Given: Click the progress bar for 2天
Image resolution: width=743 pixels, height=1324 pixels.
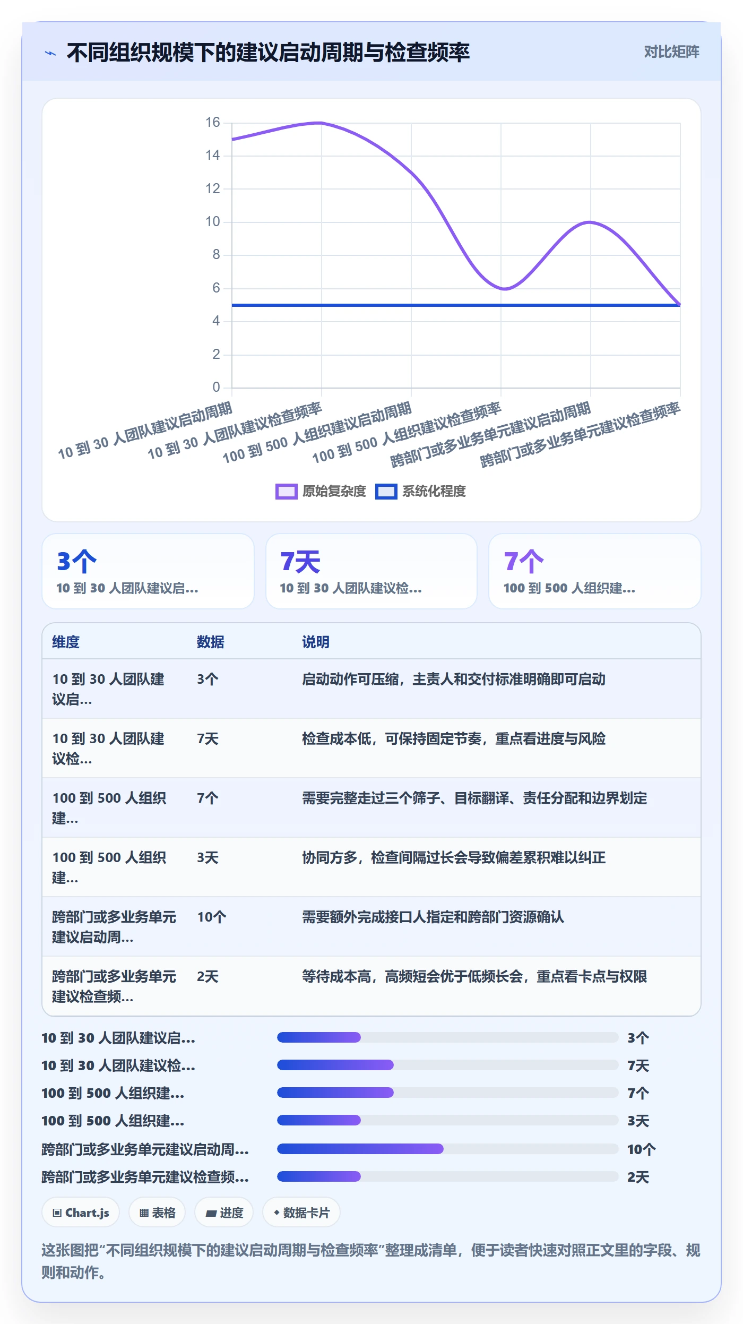Looking at the screenshot, I should [447, 1176].
